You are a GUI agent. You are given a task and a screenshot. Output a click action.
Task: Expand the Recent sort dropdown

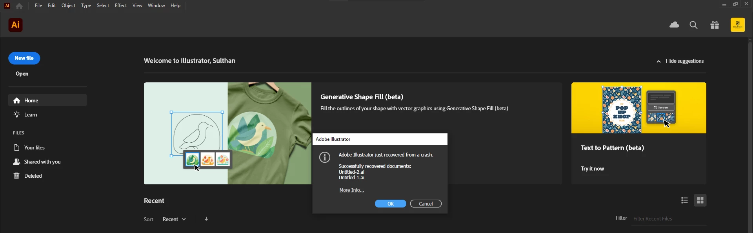tap(174, 219)
